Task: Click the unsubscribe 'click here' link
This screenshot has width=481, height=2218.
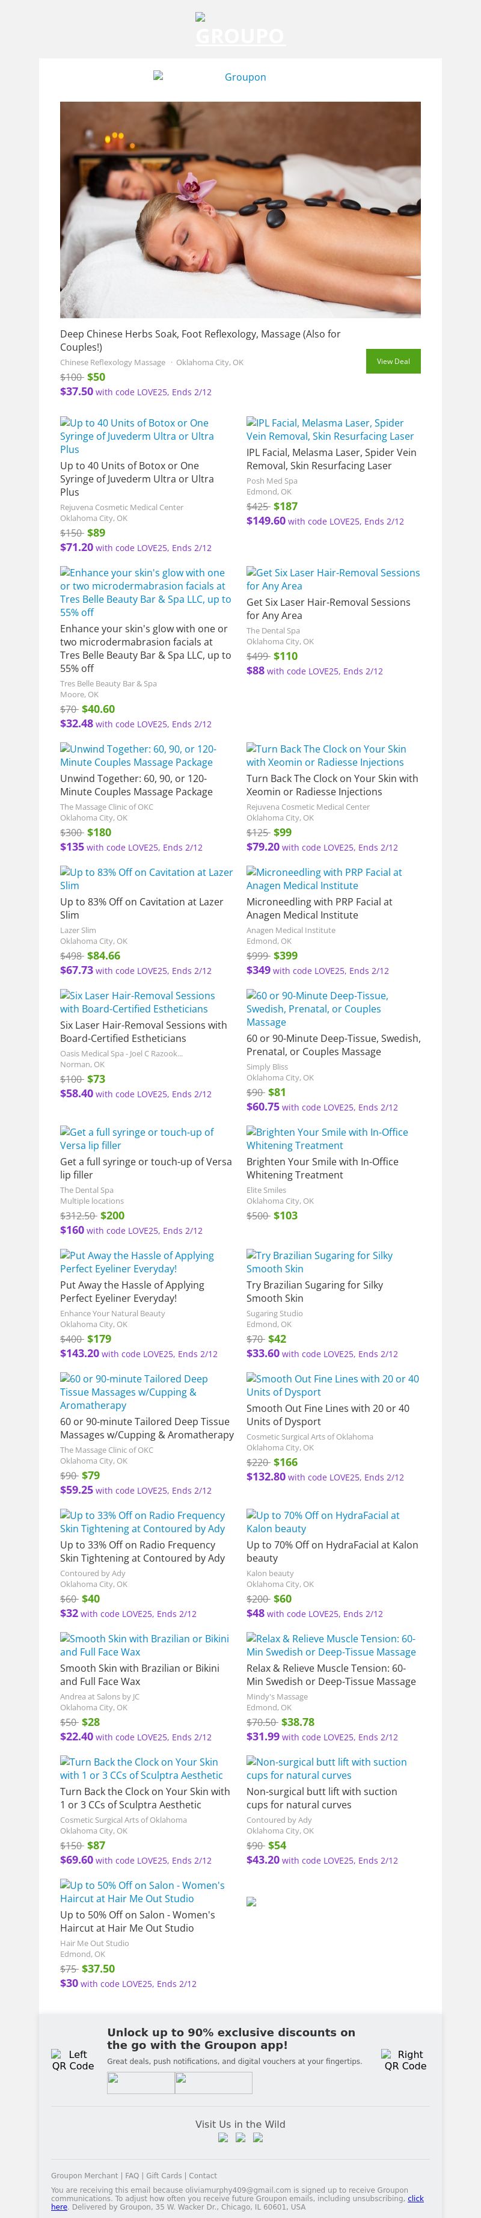Action: pyautogui.click(x=60, y=2206)
